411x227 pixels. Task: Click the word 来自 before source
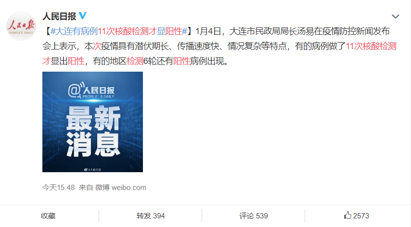86,188
